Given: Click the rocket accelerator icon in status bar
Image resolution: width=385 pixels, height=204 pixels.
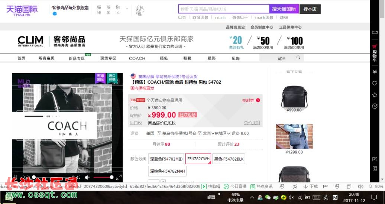Looking at the screenshot, I should click(295, 187).
